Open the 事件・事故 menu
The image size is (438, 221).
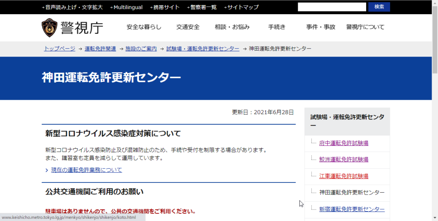click(x=321, y=27)
